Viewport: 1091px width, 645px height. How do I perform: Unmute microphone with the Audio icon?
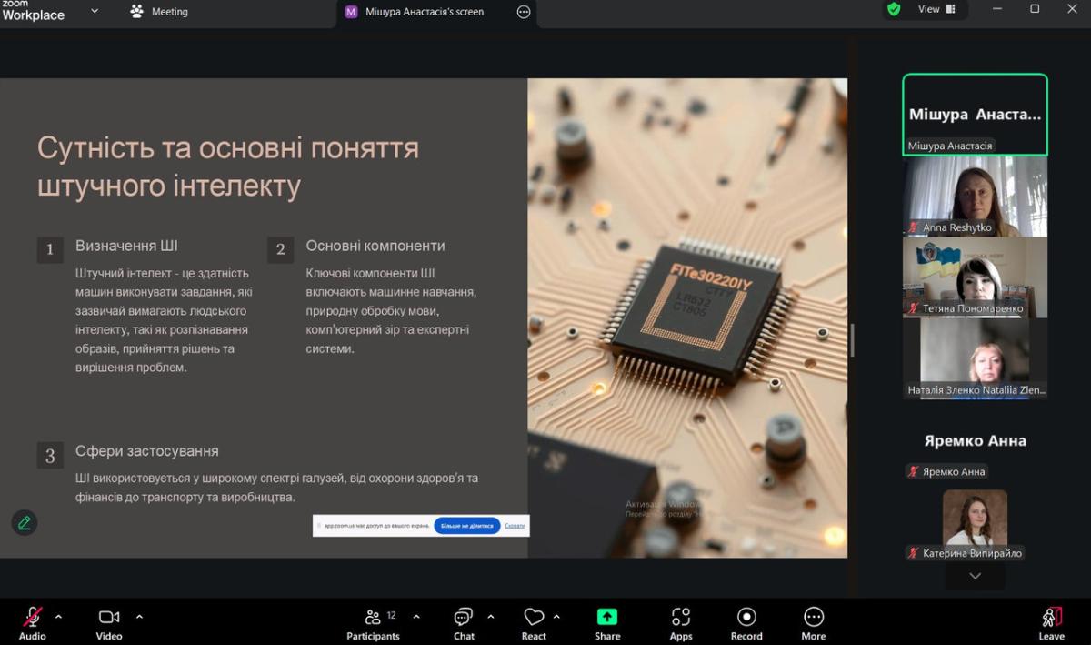point(33,617)
